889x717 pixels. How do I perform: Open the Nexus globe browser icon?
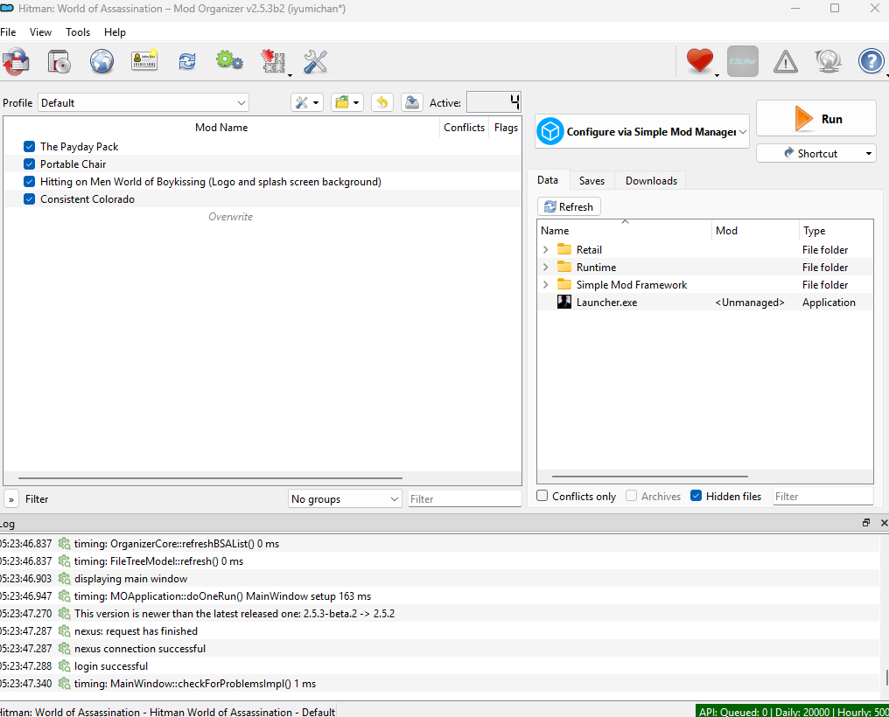tap(101, 61)
